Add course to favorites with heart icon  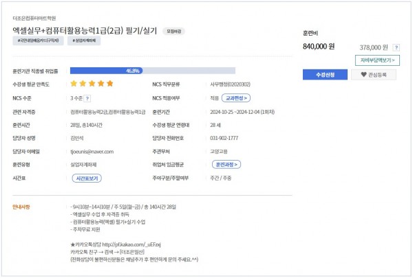click(x=374, y=75)
